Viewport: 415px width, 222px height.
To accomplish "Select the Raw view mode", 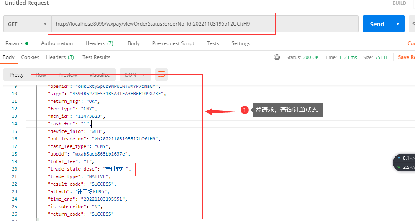I will [41, 74].
